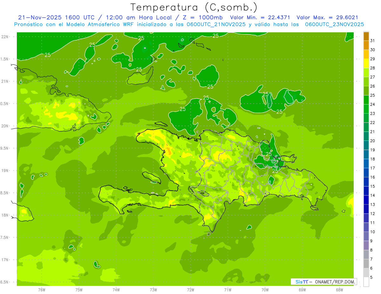Pick the green legend swatch between 24 and 25
381x294 pixels.
366,100
